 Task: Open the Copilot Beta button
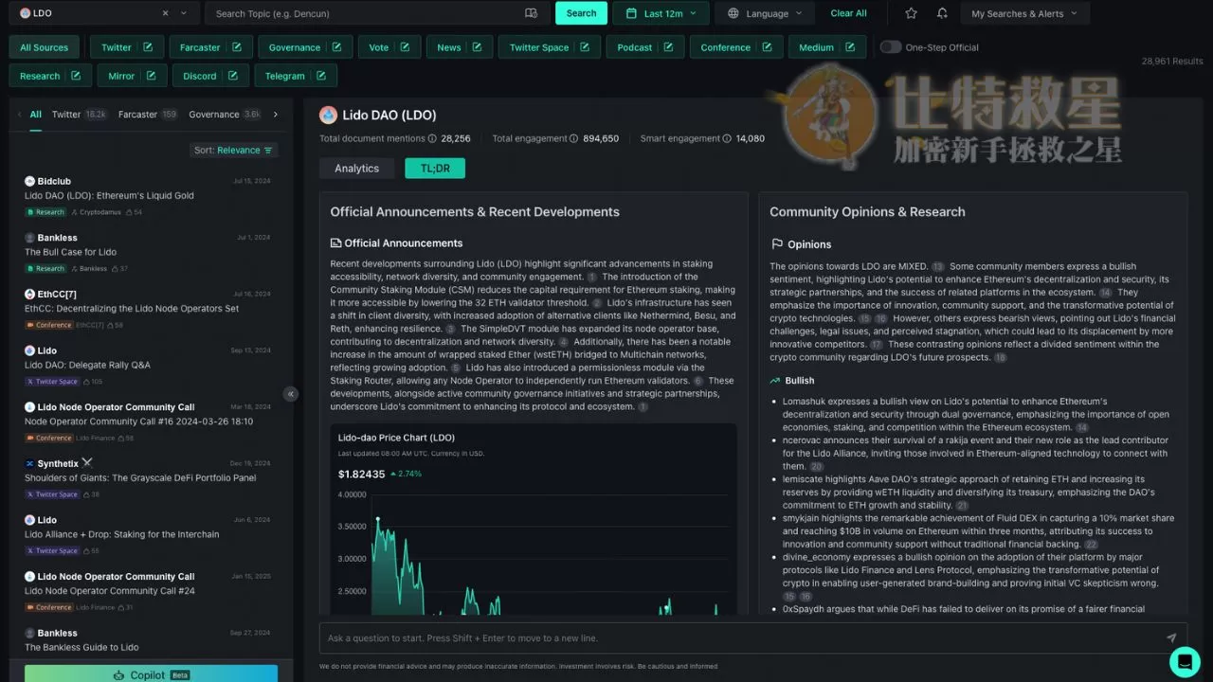tap(151, 674)
